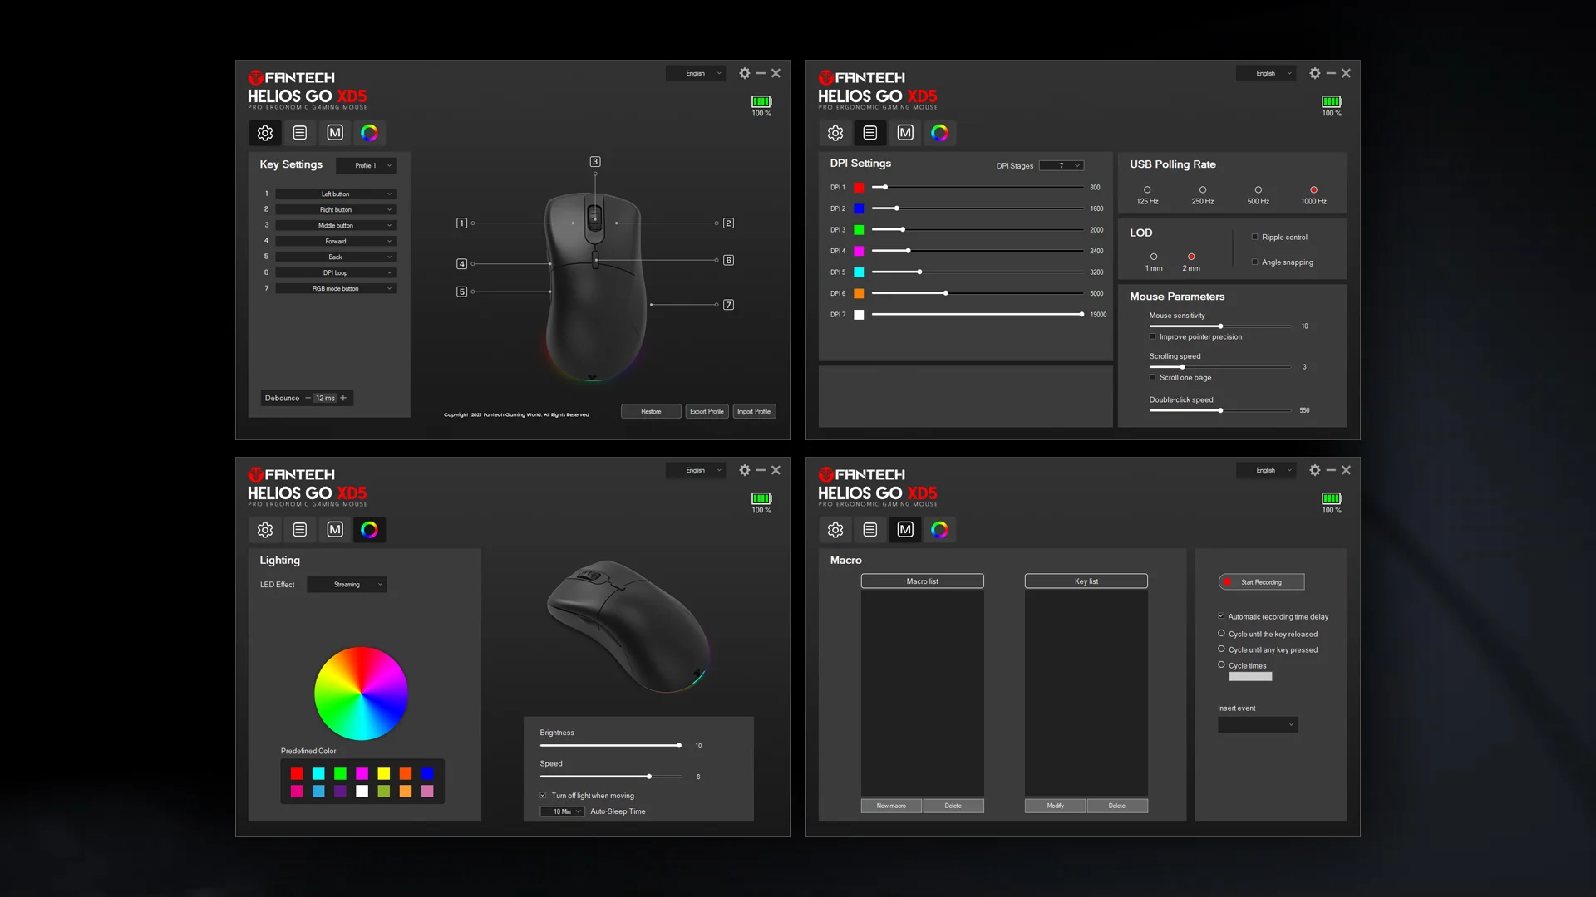
Task: Click the gear tab icon in the DPI Settings window
Action: [x=835, y=133]
